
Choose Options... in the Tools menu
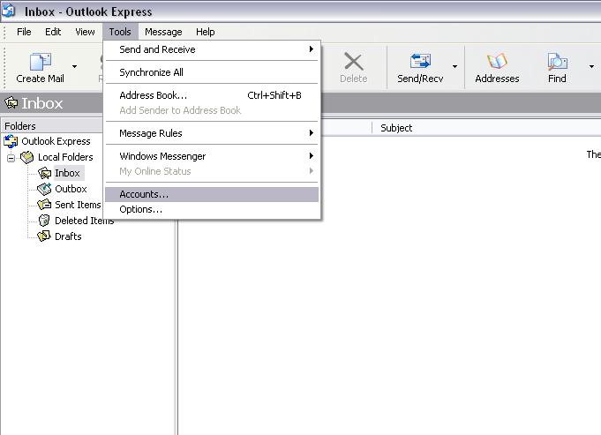click(212, 210)
